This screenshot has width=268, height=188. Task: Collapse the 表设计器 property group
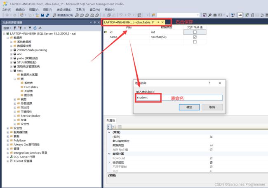109,154
